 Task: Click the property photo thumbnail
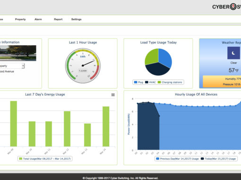coord(18,53)
